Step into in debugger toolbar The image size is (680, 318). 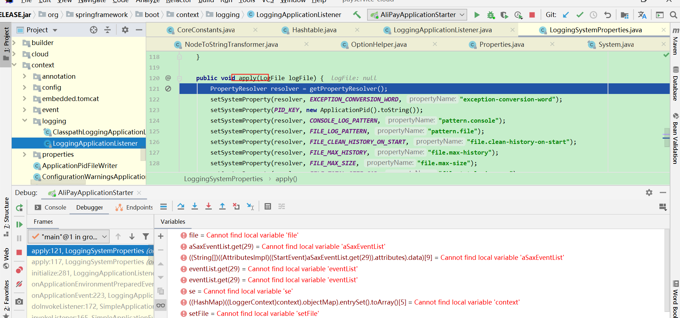[195, 206]
